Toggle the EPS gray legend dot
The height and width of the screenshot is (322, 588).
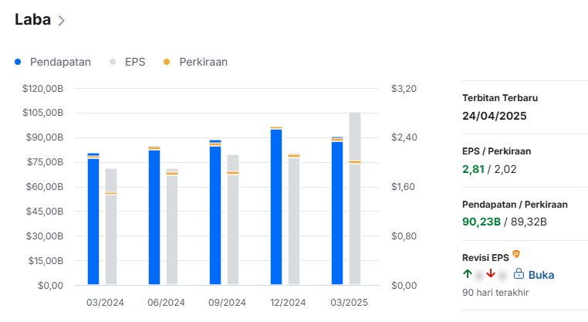click(x=113, y=62)
